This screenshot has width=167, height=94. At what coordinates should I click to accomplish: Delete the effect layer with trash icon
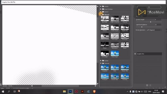pos(150,85)
